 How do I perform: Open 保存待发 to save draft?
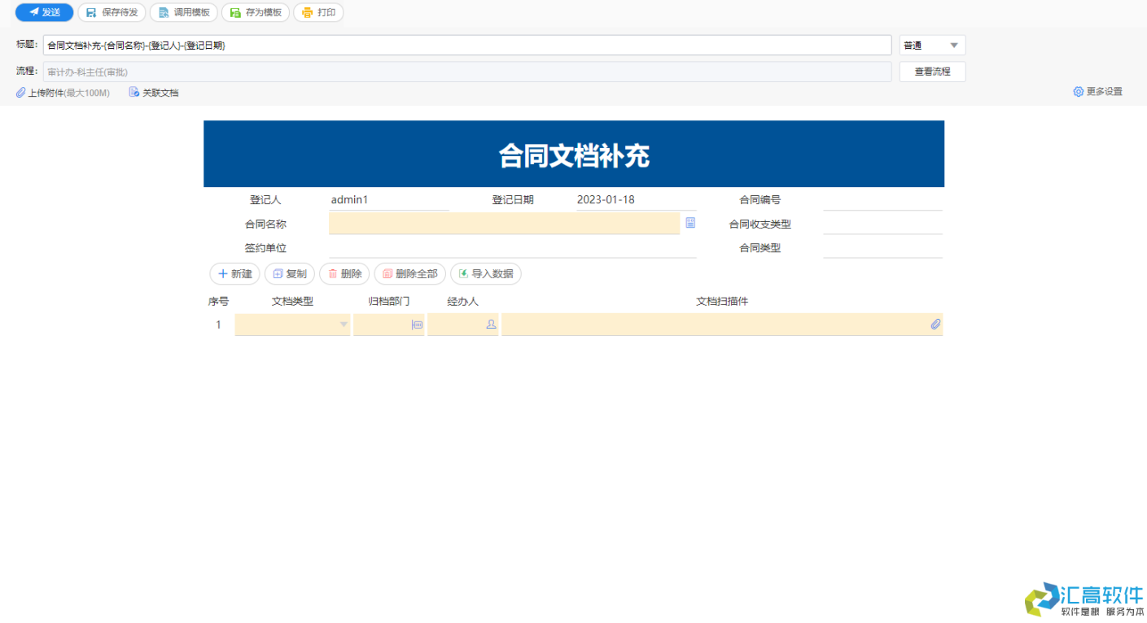click(112, 12)
